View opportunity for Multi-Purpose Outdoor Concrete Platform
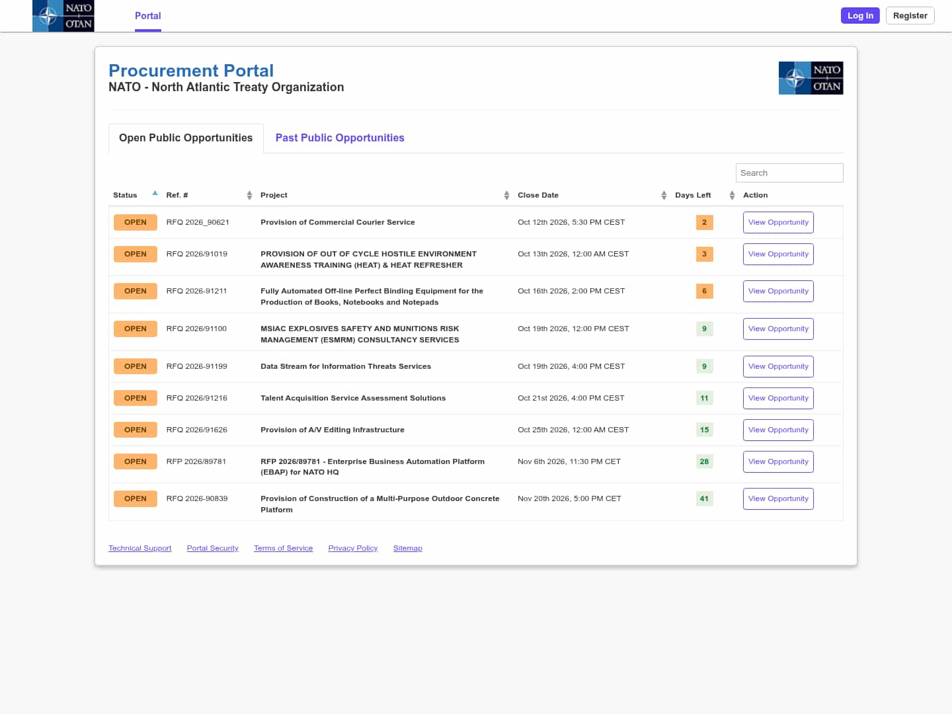The height and width of the screenshot is (714, 952). tap(778, 498)
